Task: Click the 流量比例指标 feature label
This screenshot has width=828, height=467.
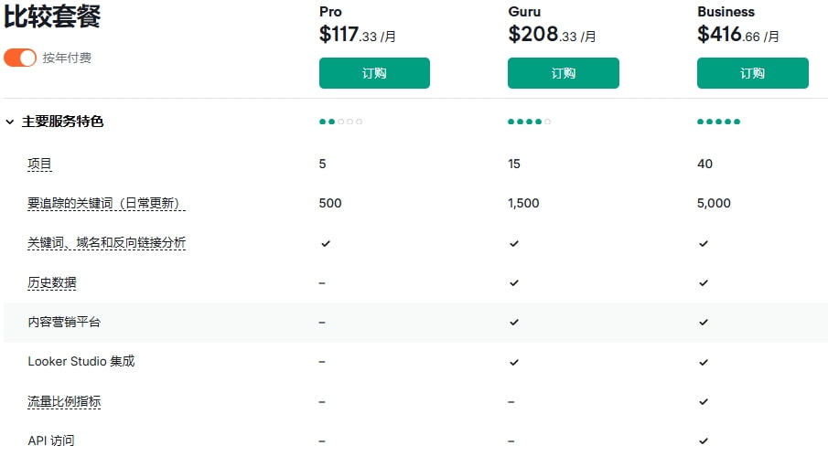Action: (x=64, y=401)
